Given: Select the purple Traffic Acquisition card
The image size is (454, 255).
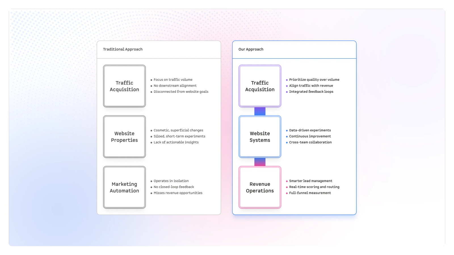Looking at the screenshot, I should [x=260, y=86].
